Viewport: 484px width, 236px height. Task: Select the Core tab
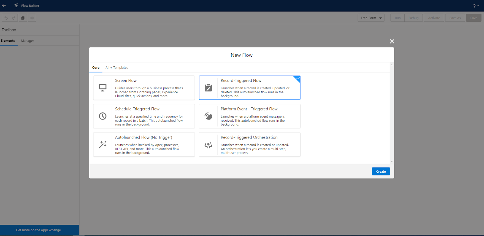click(96, 68)
